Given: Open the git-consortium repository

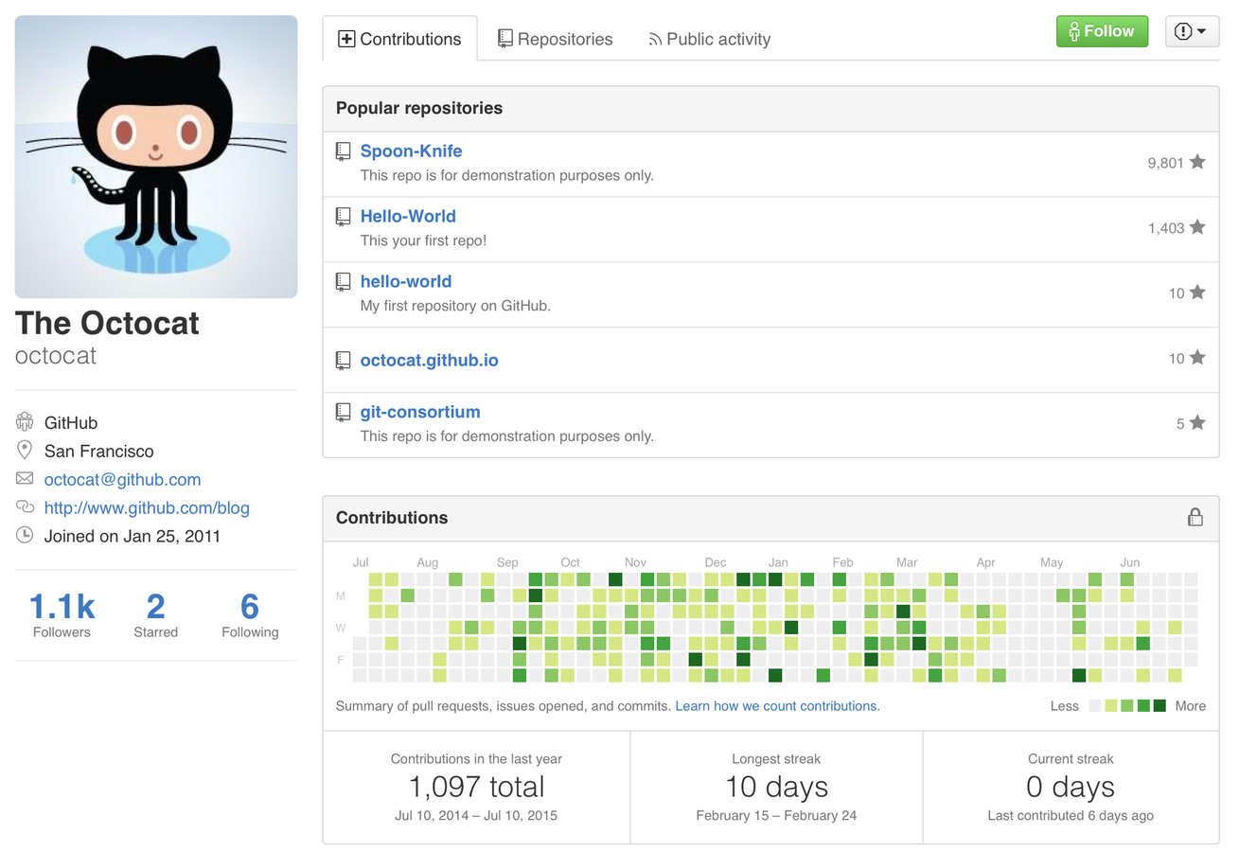Looking at the screenshot, I should pos(420,413).
